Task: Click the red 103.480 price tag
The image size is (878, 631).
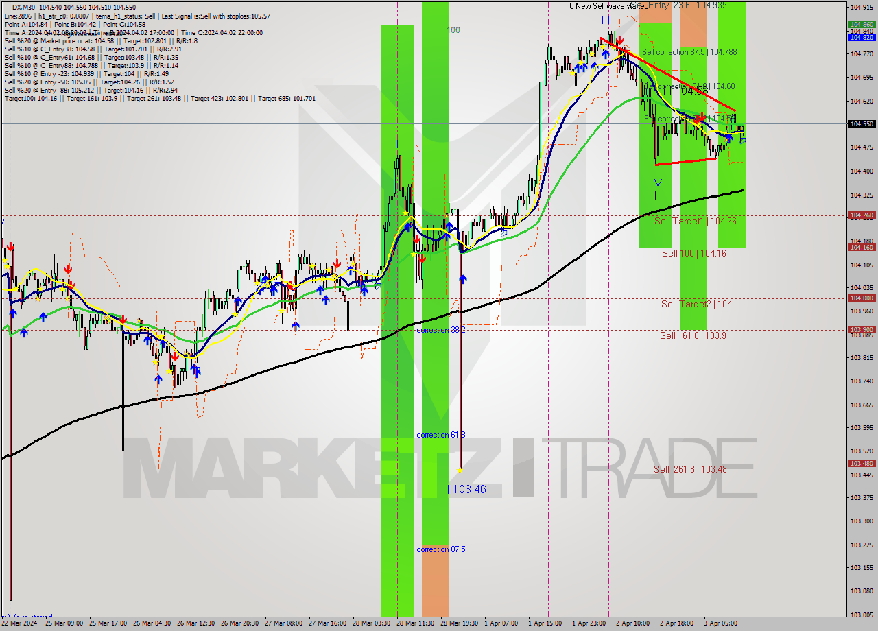Action: (862, 464)
